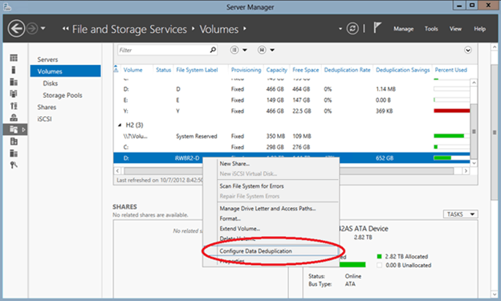Click inside the Filter text box

(163, 50)
